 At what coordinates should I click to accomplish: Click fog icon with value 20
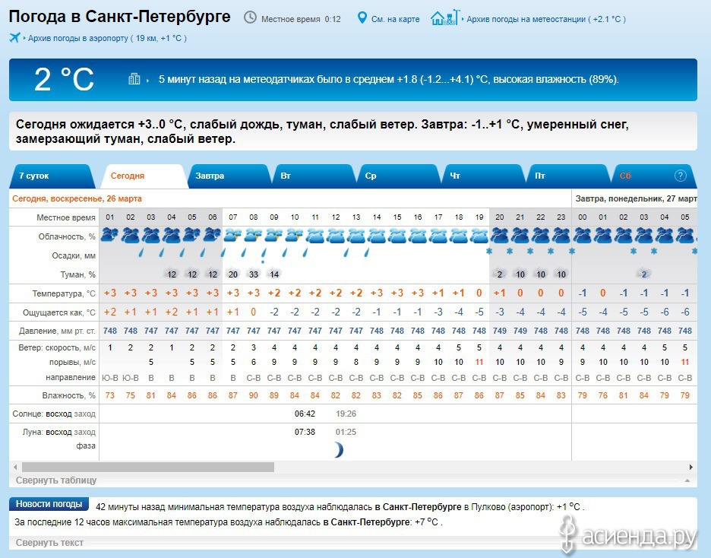point(233,274)
